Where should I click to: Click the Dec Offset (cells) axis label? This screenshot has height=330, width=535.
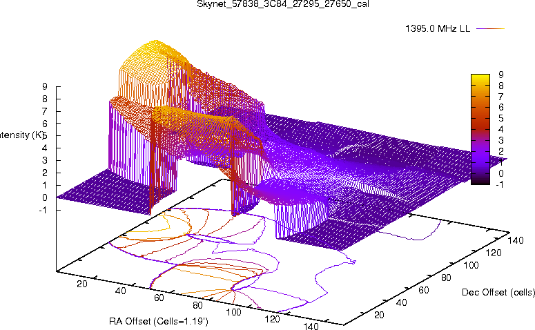[498, 292]
